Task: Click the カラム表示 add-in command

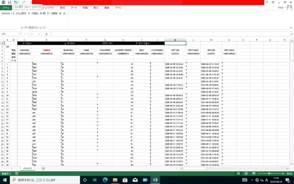Action: 21,13
